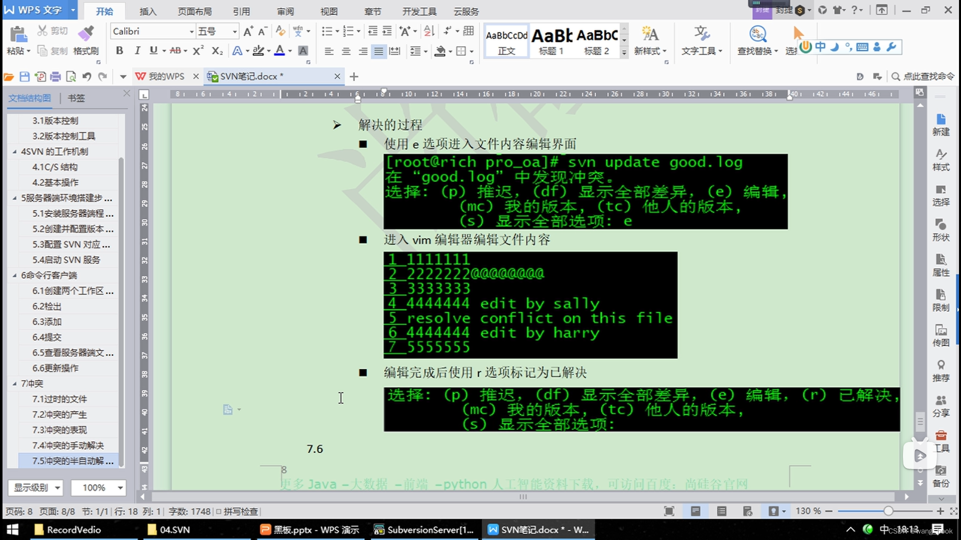Open the Shapes sidebar panel
The image size is (961, 540).
point(940,230)
